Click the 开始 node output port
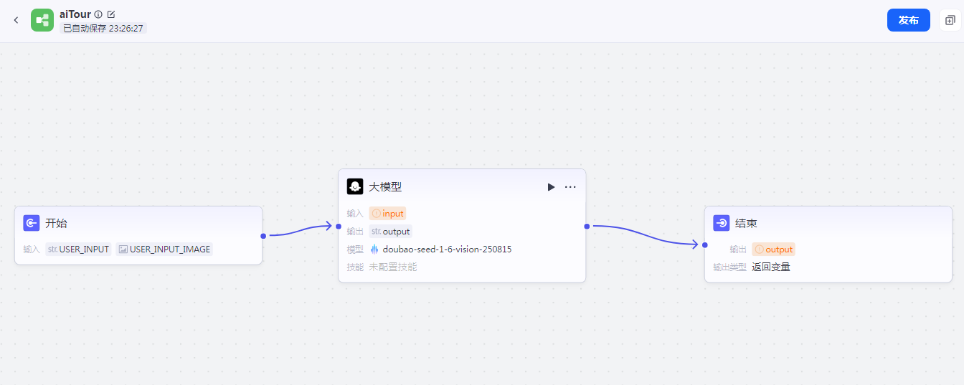Viewport: 964px width, 385px height. (263, 235)
